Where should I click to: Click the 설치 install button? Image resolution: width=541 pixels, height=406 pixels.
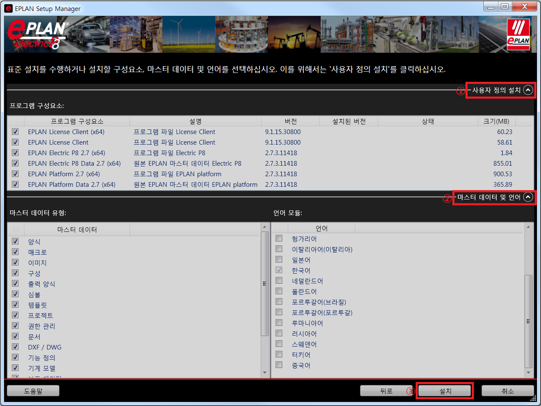point(445,391)
